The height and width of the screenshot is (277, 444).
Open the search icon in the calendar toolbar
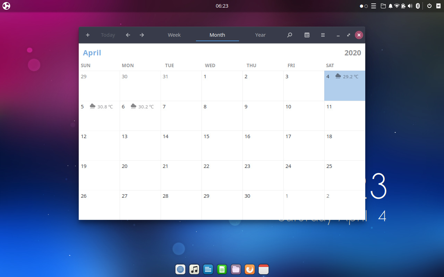pos(289,35)
